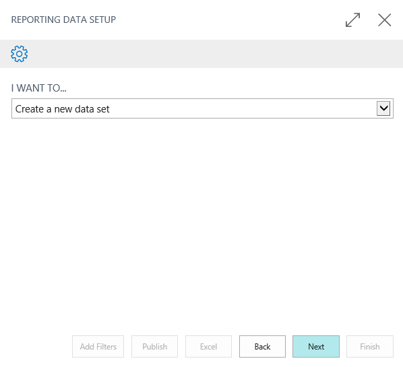The height and width of the screenshot is (367, 403).
Task: Click the Publish button
Action: 154,346
